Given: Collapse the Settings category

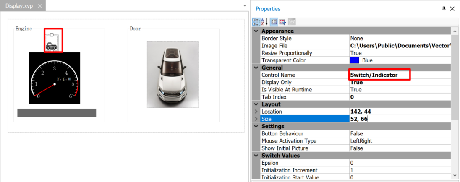Looking at the screenshot, I should click(256, 126).
